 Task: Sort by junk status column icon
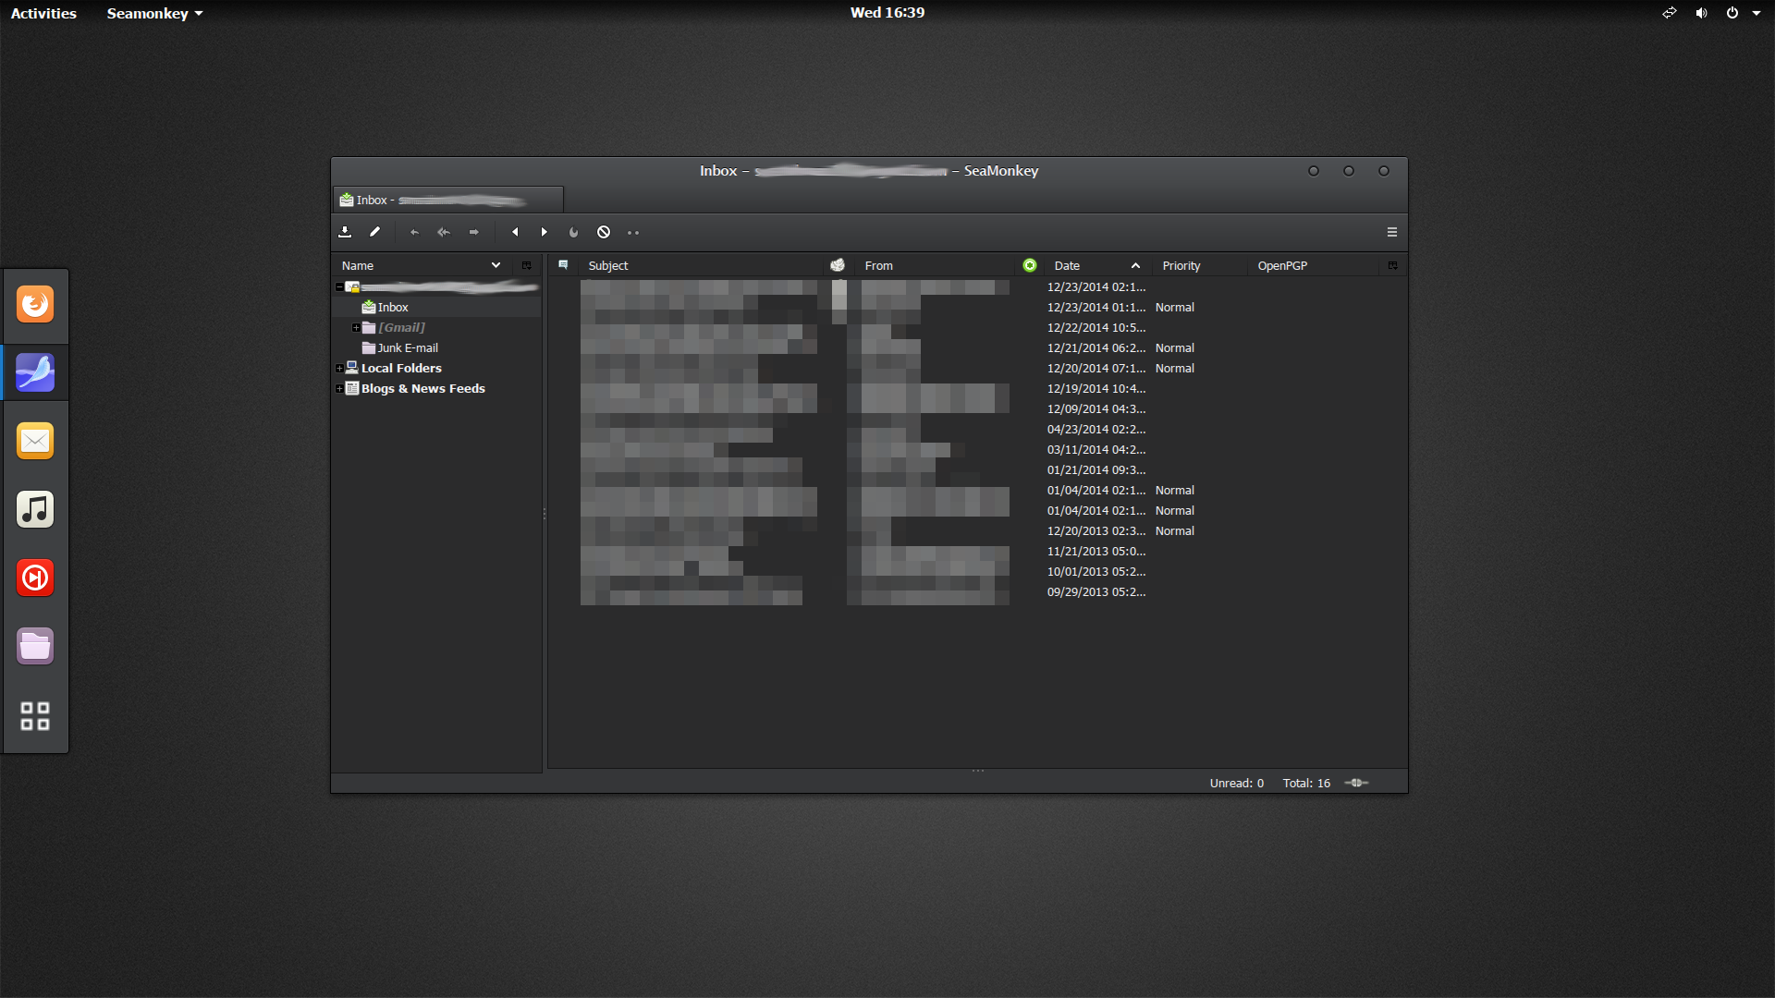838,265
